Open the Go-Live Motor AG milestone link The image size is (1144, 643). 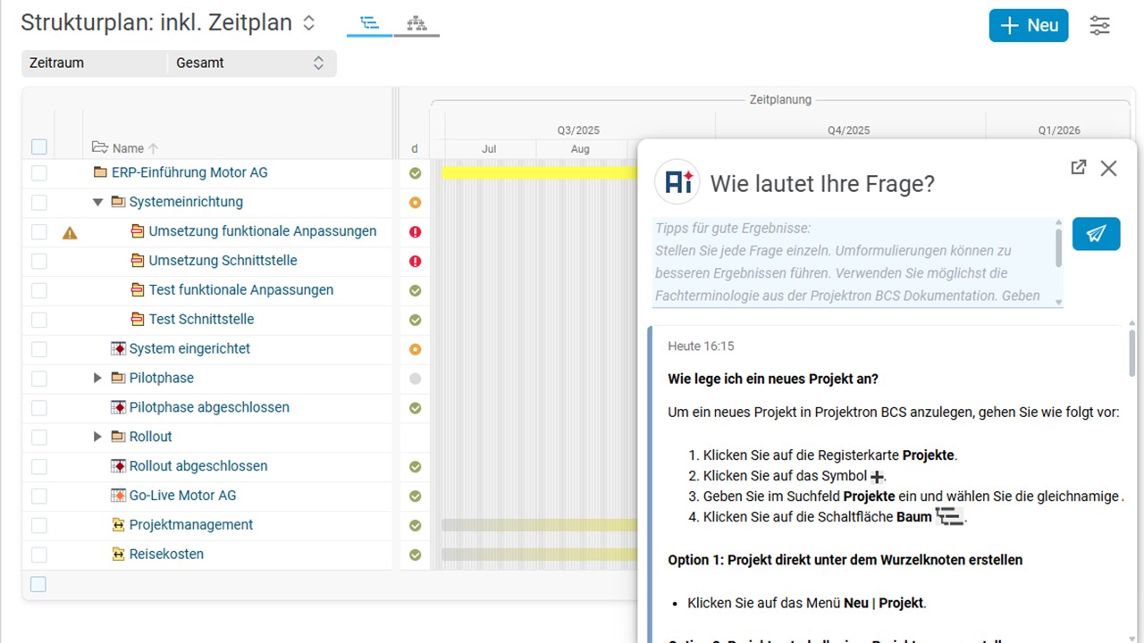182,496
